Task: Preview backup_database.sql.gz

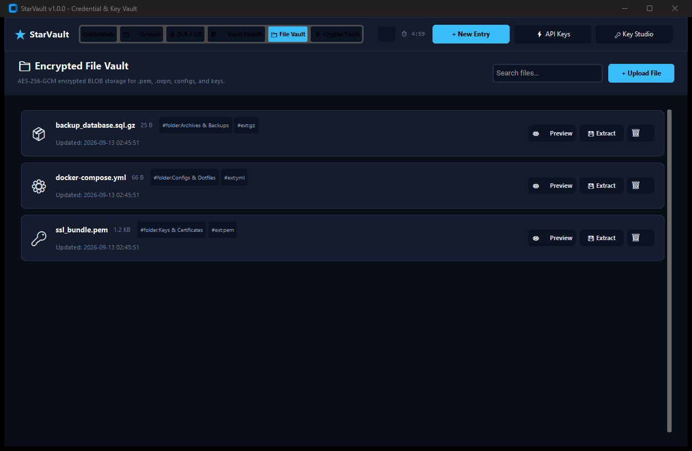Action: point(552,133)
